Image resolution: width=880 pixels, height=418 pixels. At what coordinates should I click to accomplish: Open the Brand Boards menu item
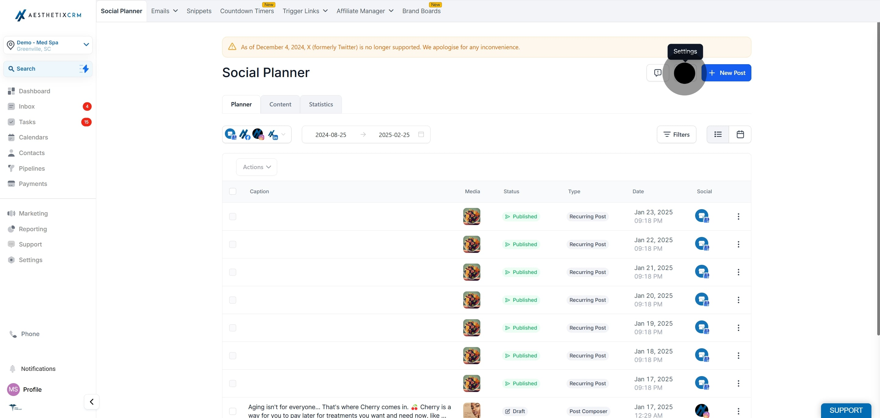421,11
